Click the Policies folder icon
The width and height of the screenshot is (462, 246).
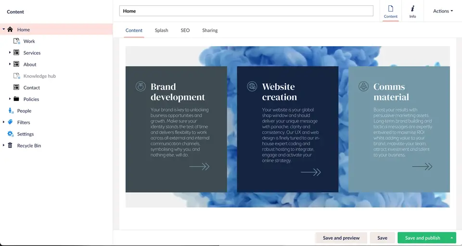click(x=16, y=99)
